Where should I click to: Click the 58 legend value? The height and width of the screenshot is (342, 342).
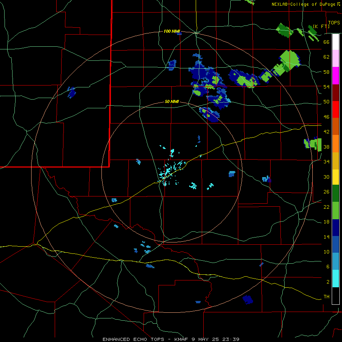[326, 72]
